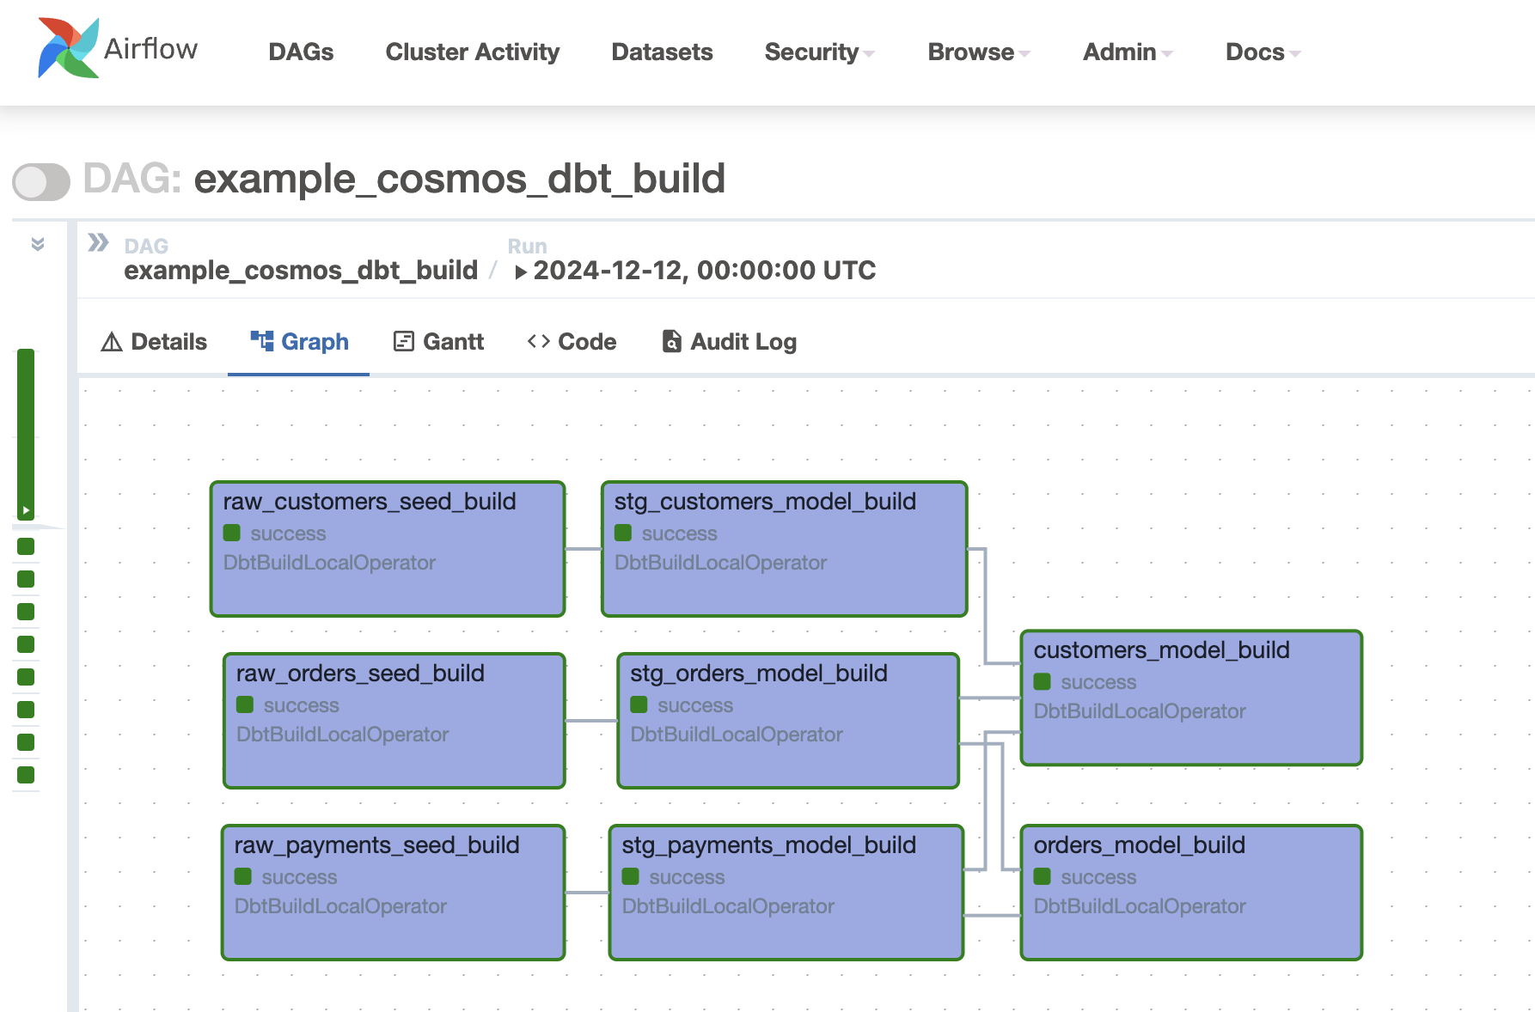Screen dimensions: 1535x1012
Task: Click the bottom green task square in sidebar
Action: click(x=26, y=774)
